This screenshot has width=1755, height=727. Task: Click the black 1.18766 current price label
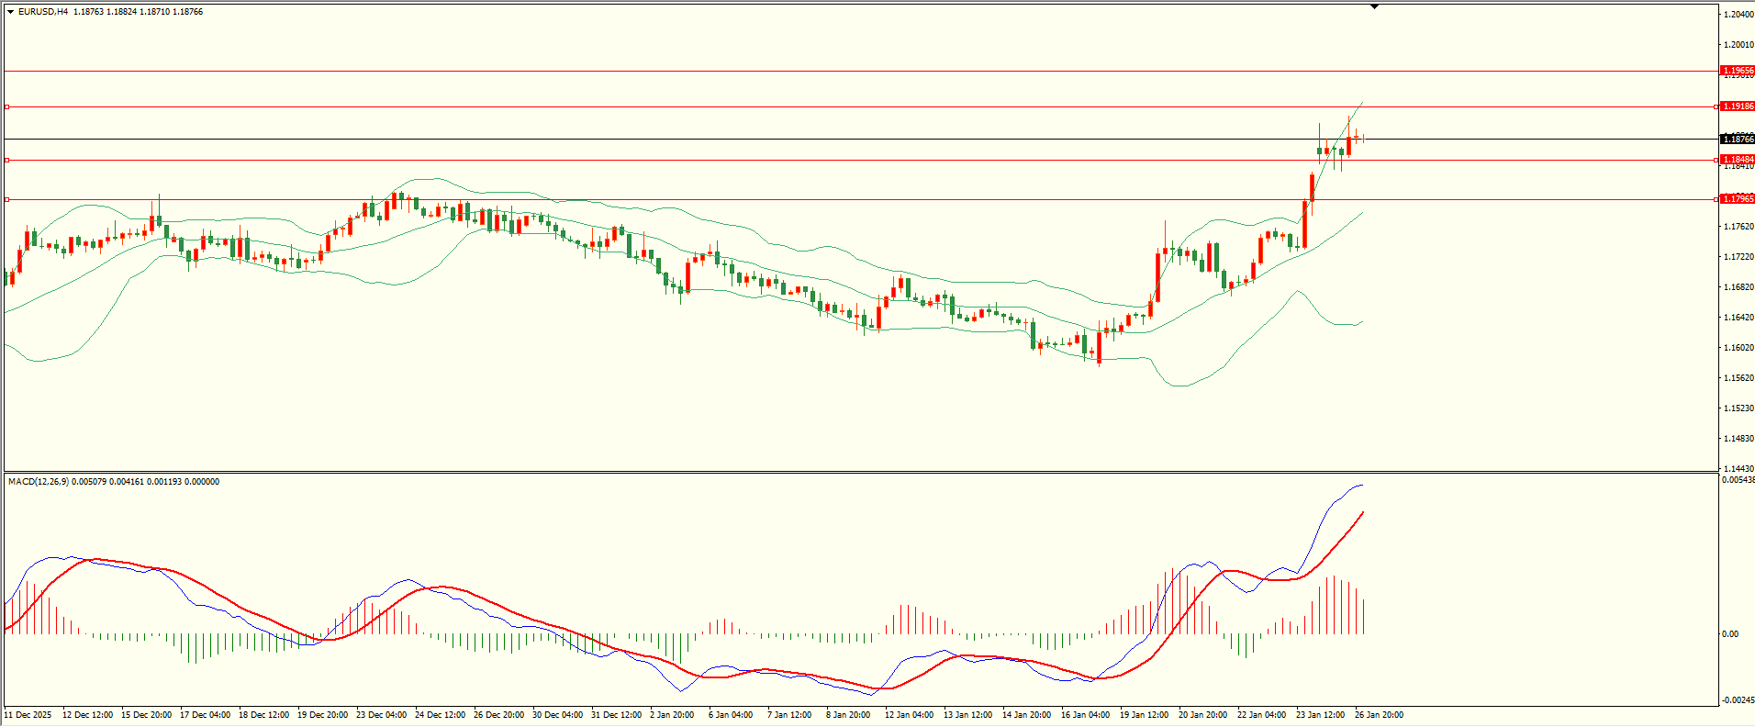1738,140
